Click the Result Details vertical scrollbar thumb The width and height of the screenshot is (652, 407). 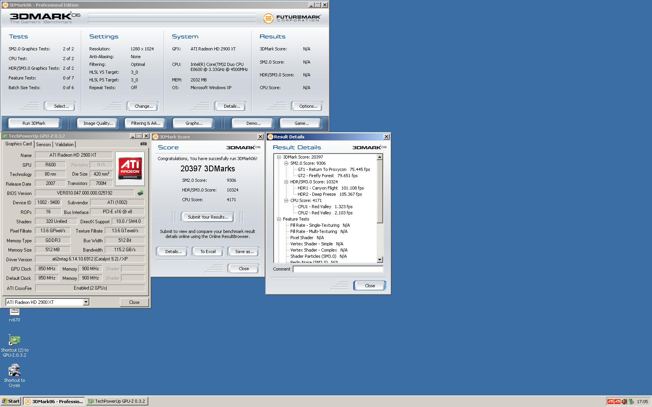[x=380, y=191]
